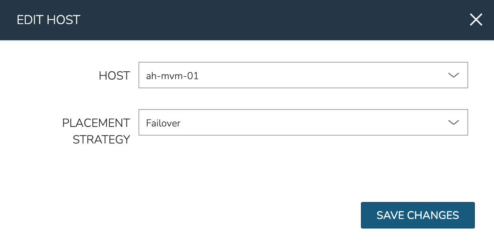The height and width of the screenshot is (248, 494).
Task: Click blank gap between the two dropdowns
Action: point(303,99)
